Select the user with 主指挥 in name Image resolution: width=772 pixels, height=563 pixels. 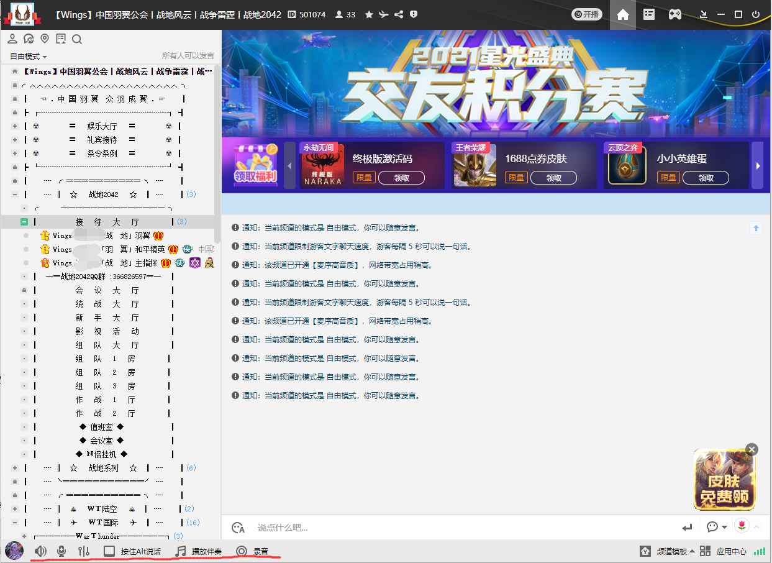click(126, 263)
